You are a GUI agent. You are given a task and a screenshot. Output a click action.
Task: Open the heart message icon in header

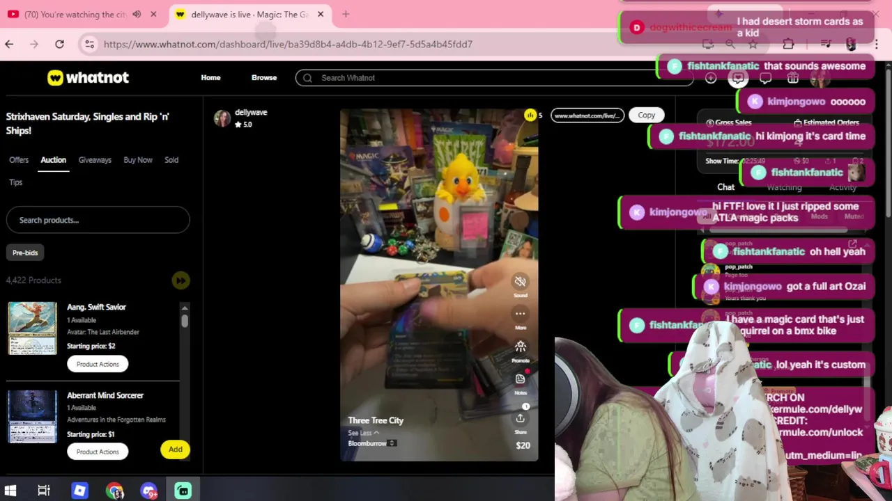[737, 78]
